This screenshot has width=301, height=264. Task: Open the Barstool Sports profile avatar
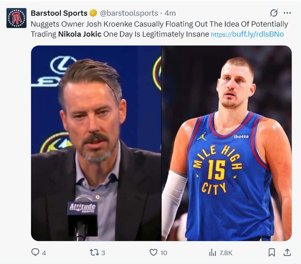coord(16,18)
